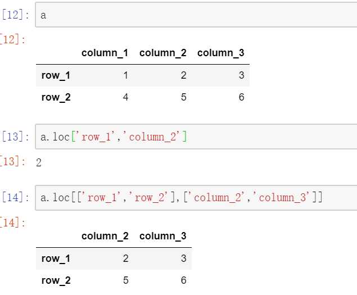The height and width of the screenshot is (295, 357).
Task: Click output prompt [13] next to result
Action: (12, 161)
